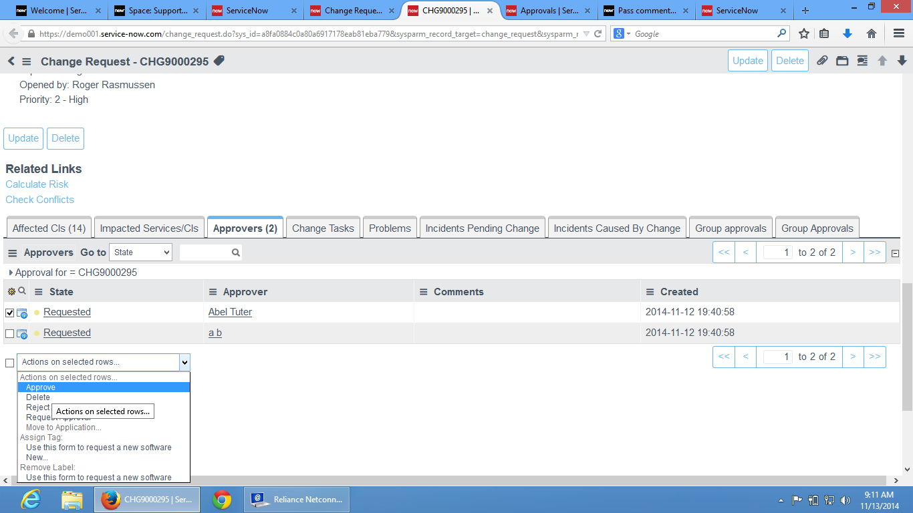Reload the page from the address bar

(598, 33)
